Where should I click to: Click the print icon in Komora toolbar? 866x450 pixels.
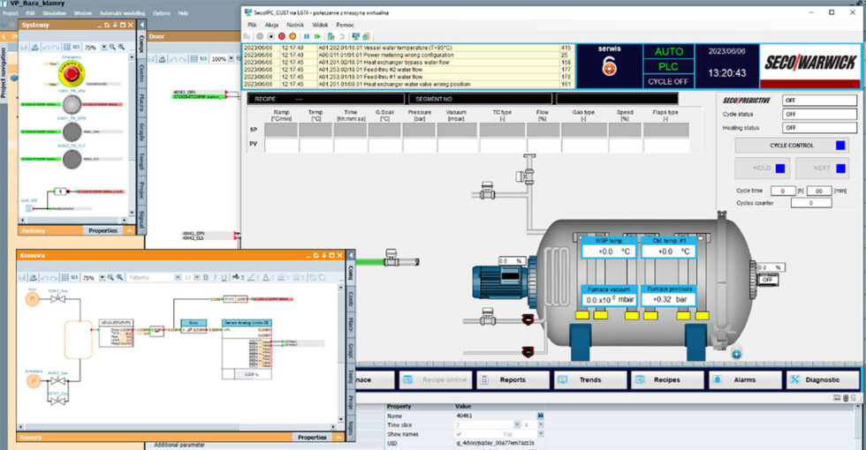tap(33, 277)
